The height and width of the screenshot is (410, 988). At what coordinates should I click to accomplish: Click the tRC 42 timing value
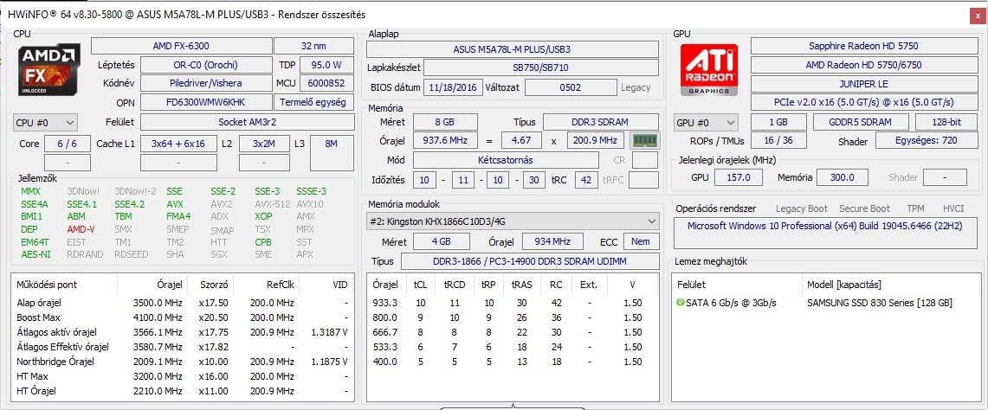(586, 180)
